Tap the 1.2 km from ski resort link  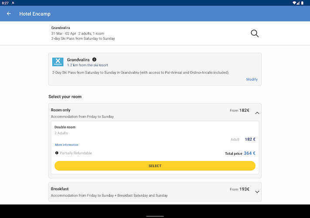[x=88, y=65]
